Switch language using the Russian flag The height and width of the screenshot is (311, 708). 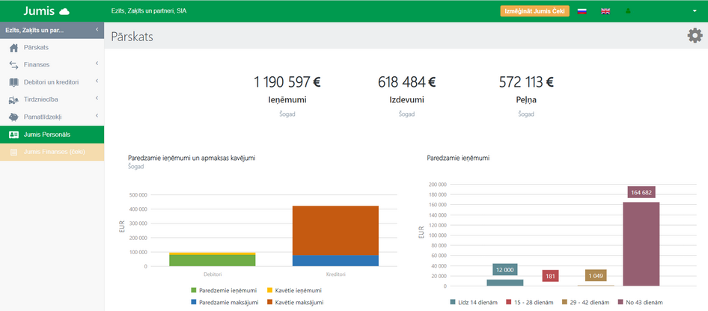582,11
